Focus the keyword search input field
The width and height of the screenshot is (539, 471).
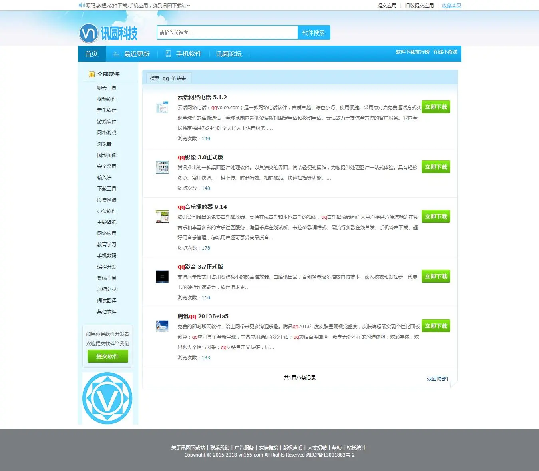(227, 33)
